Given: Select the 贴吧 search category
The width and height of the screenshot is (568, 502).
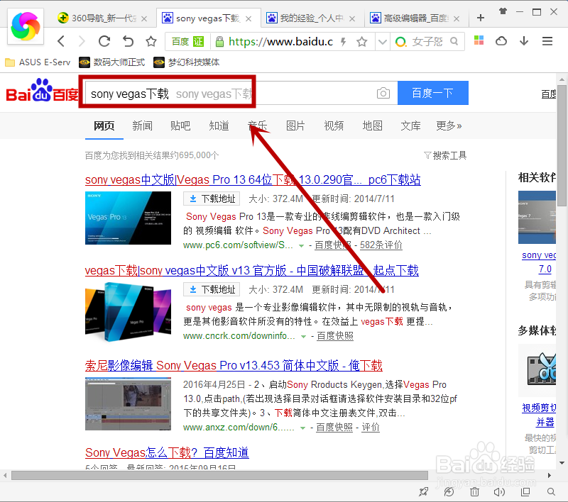Looking at the screenshot, I should click(x=180, y=126).
